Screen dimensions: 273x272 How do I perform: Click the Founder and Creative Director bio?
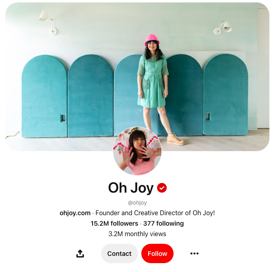point(155,213)
